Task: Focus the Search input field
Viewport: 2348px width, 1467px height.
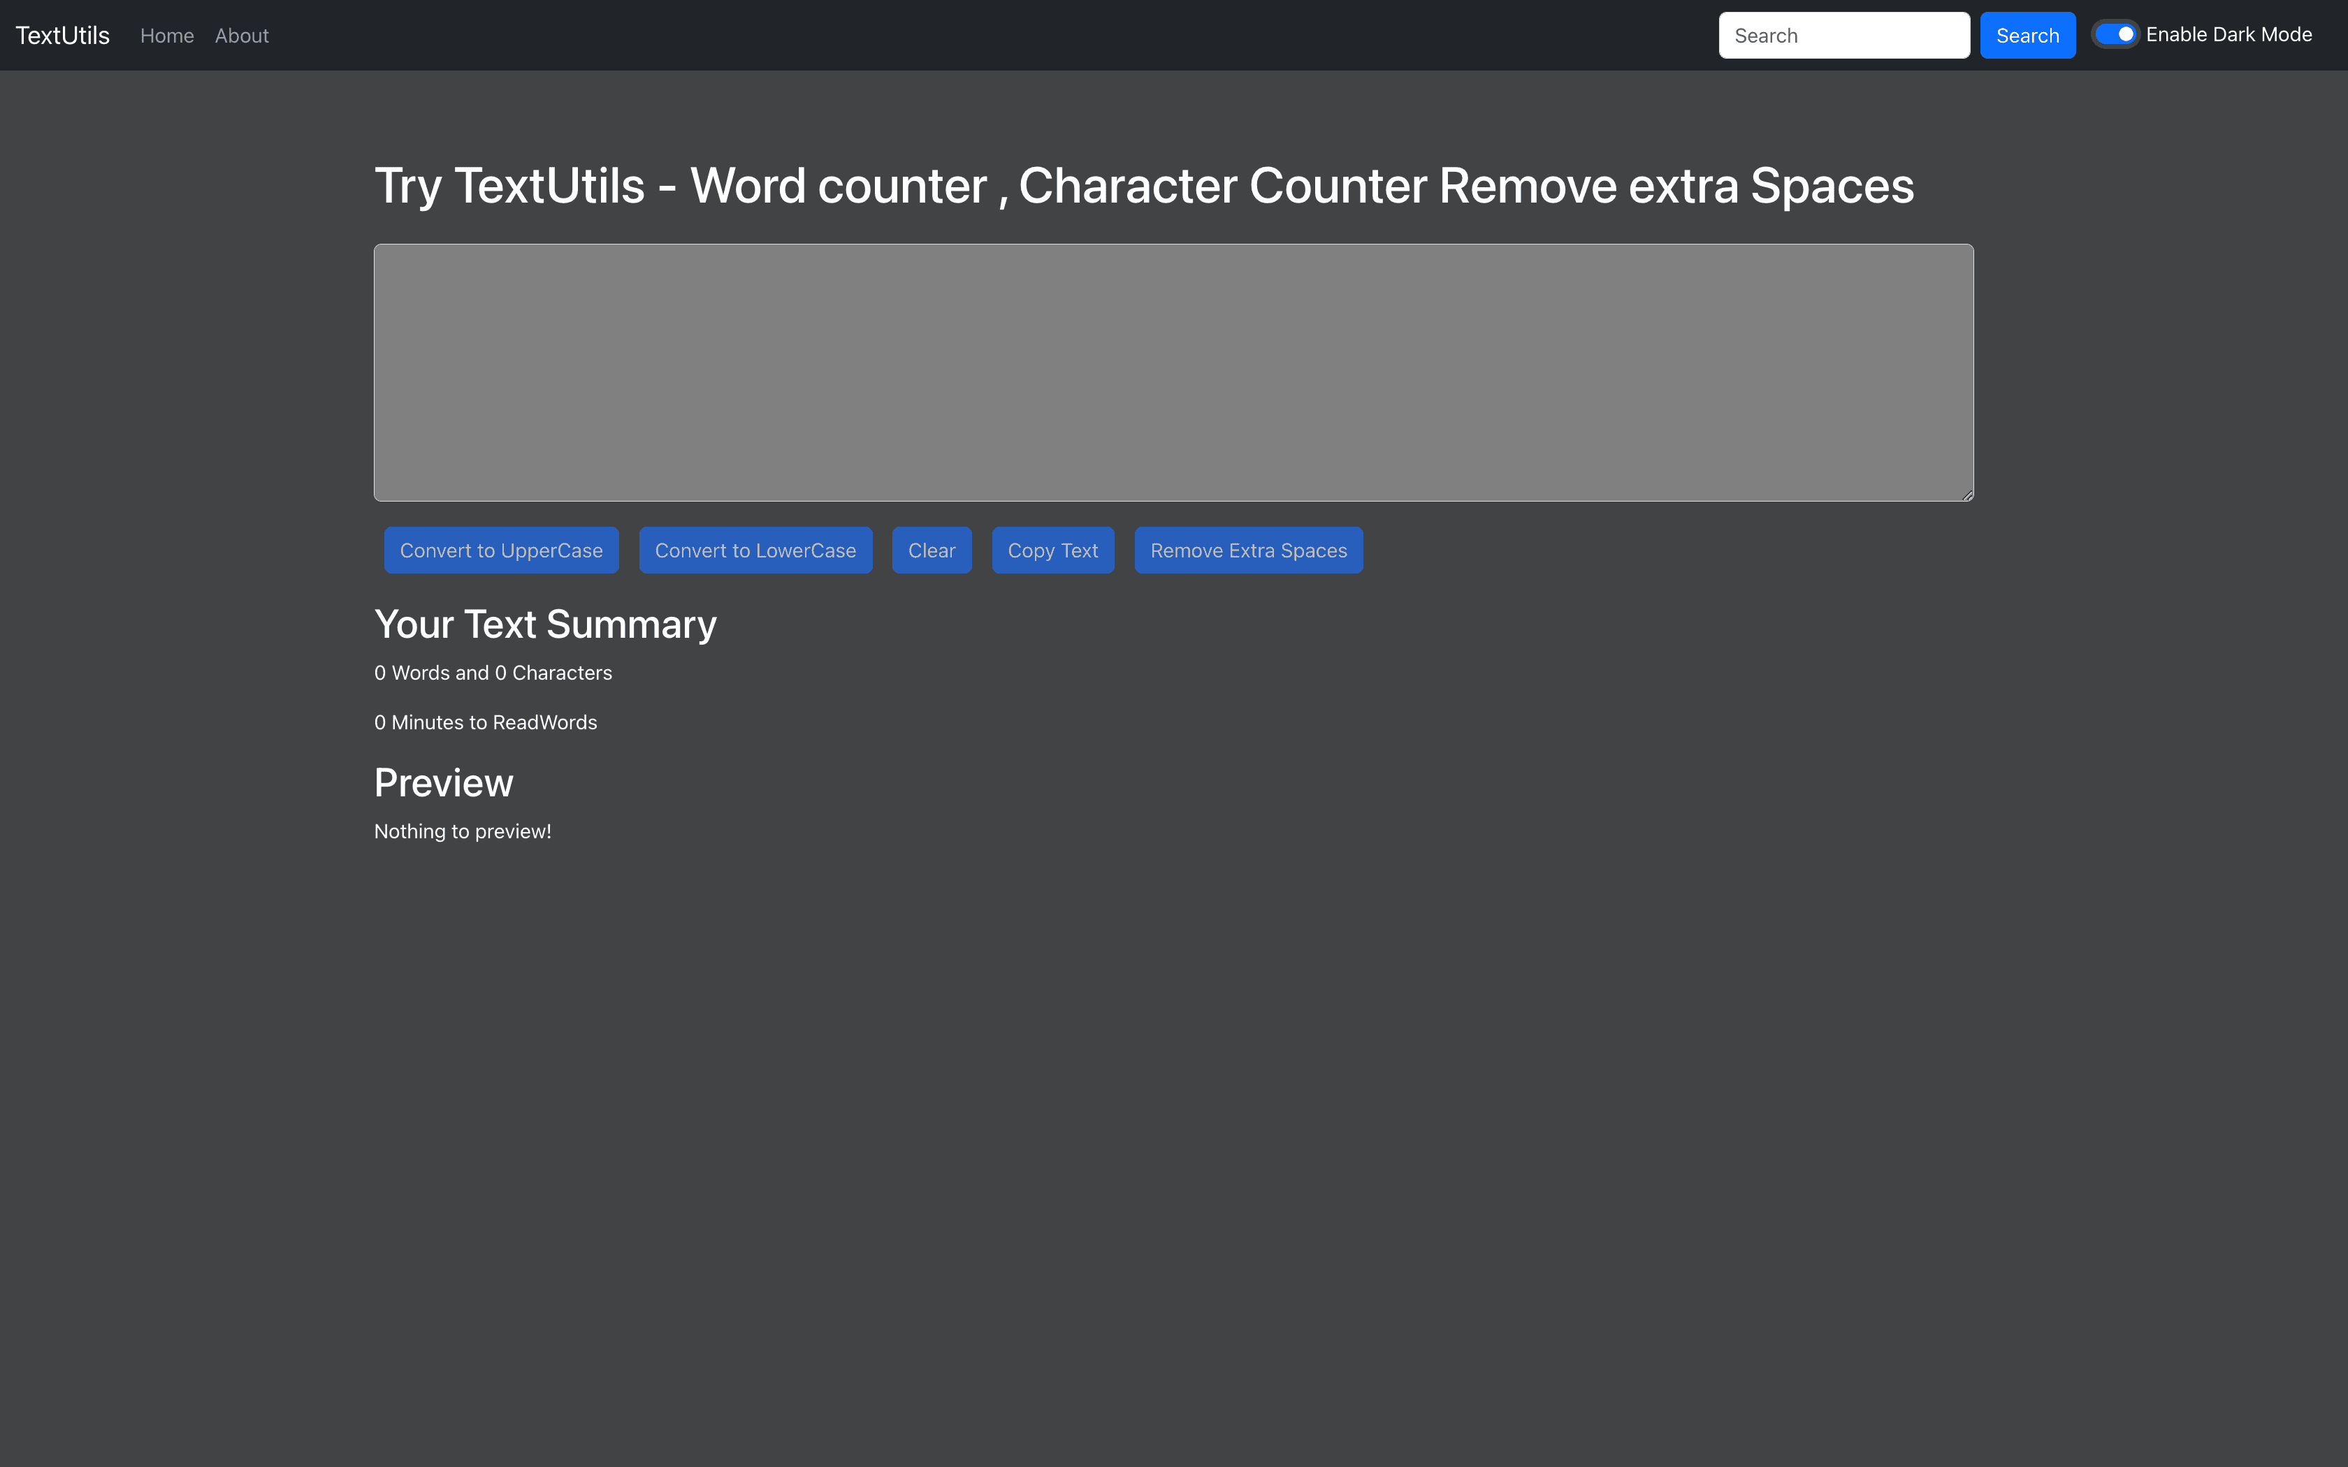Action: [x=1844, y=36]
